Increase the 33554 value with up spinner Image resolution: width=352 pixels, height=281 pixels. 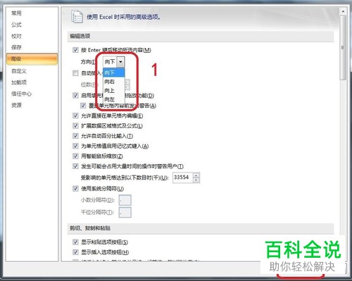pyautogui.click(x=196, y=175)
